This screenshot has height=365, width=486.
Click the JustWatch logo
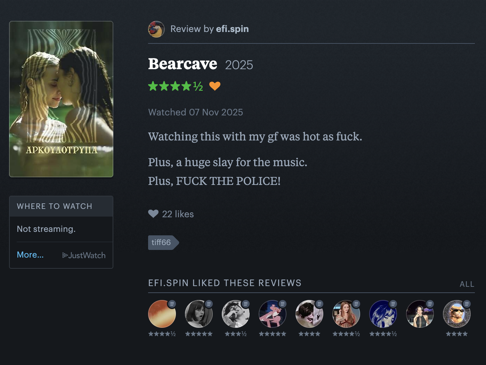84,255
